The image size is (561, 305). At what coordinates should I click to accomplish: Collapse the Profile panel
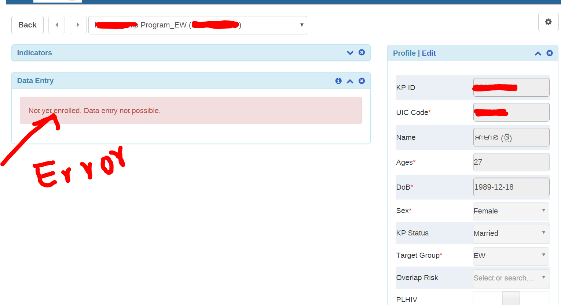538,53
